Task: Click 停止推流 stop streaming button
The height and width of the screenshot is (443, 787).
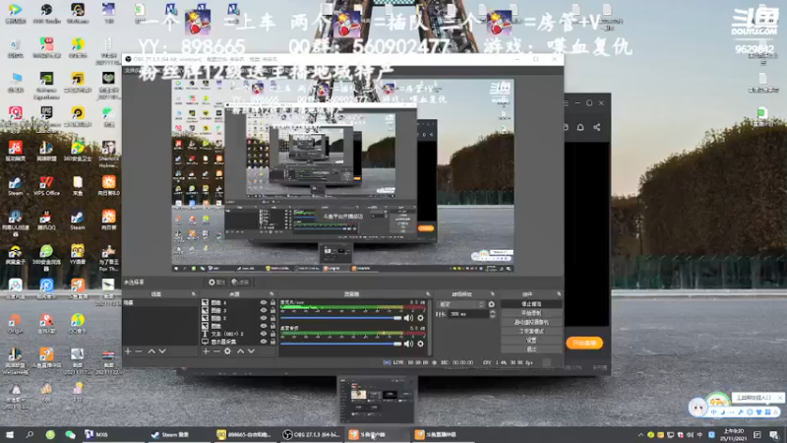Action: [x=531, y=304]
